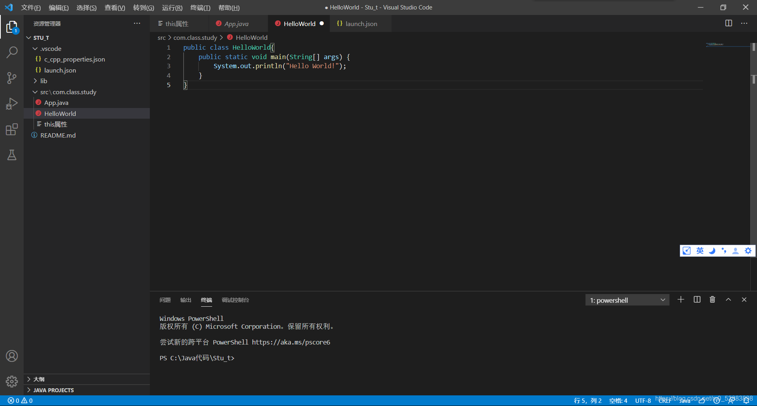The width and height of the screenshot is (757, 406).
Task: Open the 终端(T) menu
Action: click(200, 7)
